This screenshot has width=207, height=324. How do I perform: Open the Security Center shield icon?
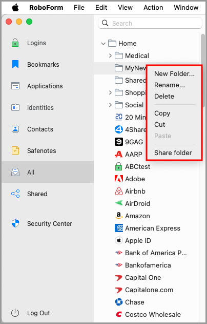(15, 223)
